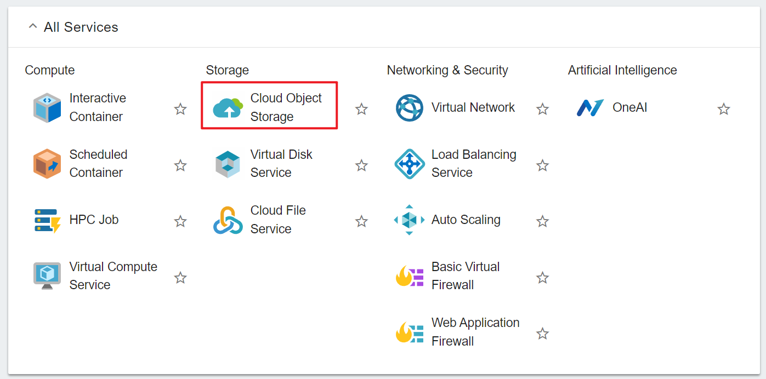Click the Cloud Object Storage cloud icon
The height and width of the screenshot is (379, 766).
228,107
